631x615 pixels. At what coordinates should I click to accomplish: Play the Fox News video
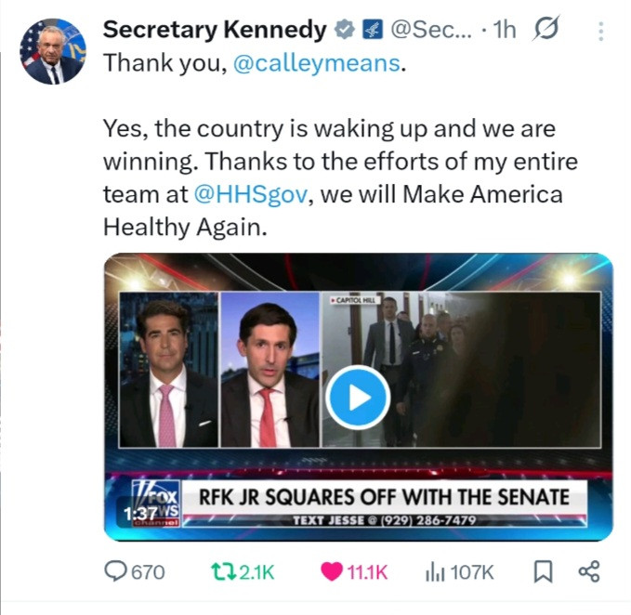[x=358, y=398]
